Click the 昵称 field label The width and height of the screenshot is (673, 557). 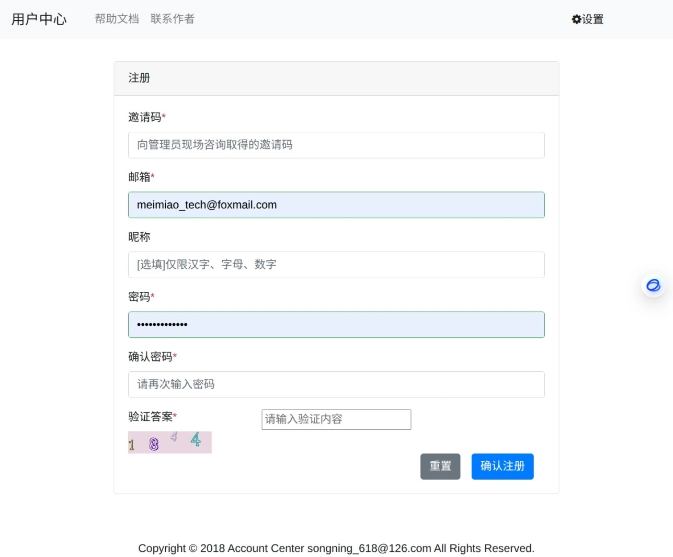coord(139,237)
